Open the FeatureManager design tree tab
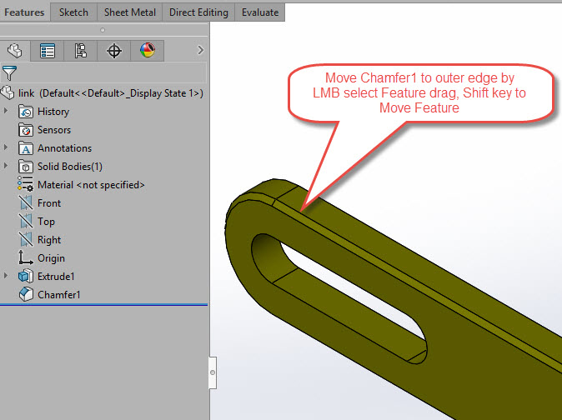The height and width of the screenshot is (420, 562). (x=15, y=51)
